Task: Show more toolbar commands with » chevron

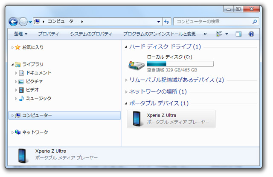Action: pyautogui.click(x=205, y=34)
